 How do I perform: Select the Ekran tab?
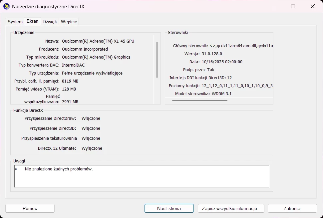(x=32, y=21)
